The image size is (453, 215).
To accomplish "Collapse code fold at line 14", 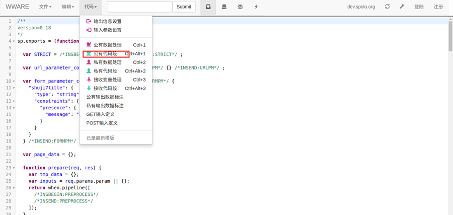I will [14, 108].
